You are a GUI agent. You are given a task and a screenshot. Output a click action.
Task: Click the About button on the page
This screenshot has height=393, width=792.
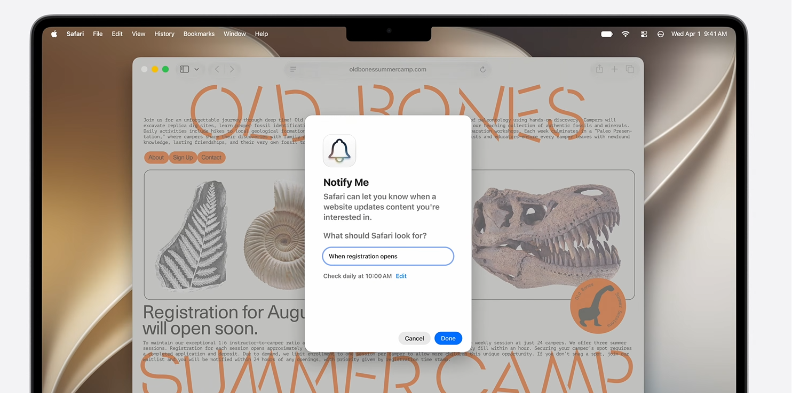tap(156, 158)
